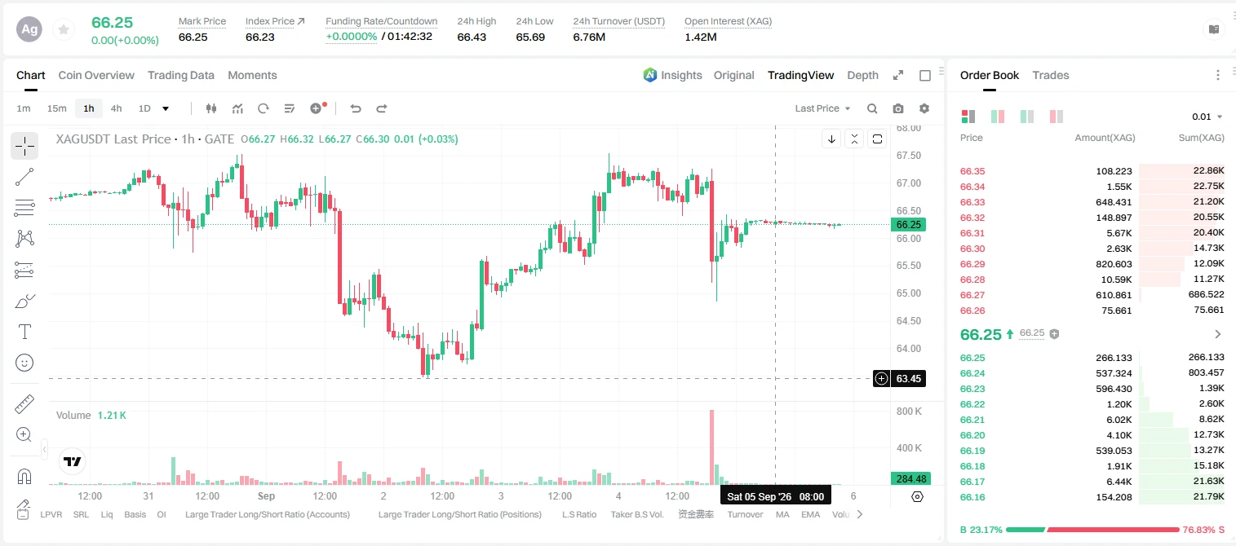1236x546 pixels.
Task: Open the 0.01 price precision dropdown
Action: click(x=1207, y=117)
